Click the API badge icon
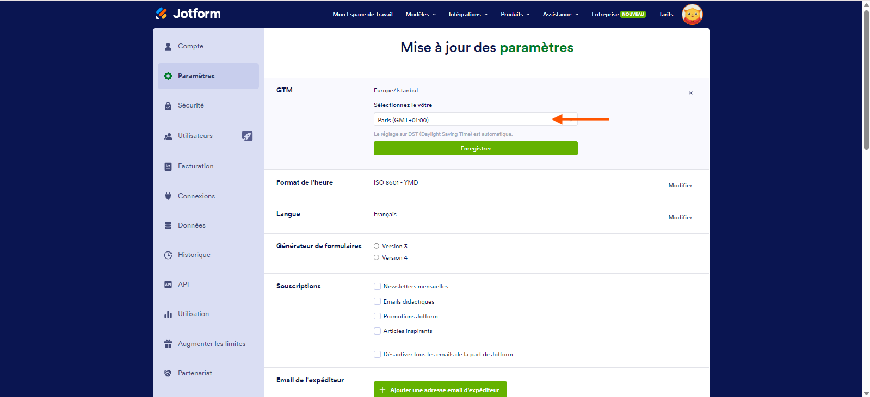 tap(168, 285)
